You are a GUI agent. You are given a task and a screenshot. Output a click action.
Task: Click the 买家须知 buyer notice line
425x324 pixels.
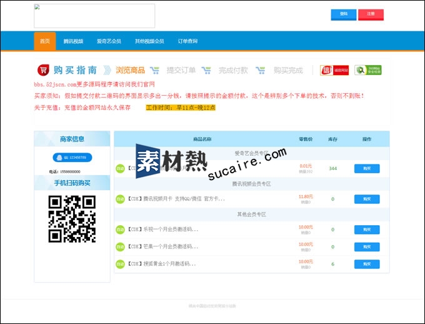199,96
